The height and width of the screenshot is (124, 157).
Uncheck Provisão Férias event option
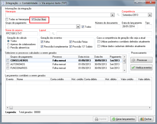71,42
